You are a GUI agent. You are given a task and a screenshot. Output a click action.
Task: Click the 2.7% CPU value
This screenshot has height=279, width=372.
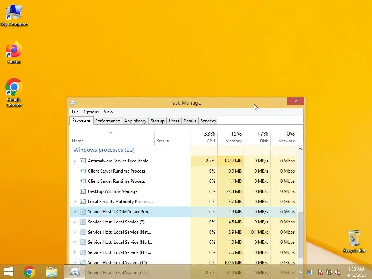210,161
